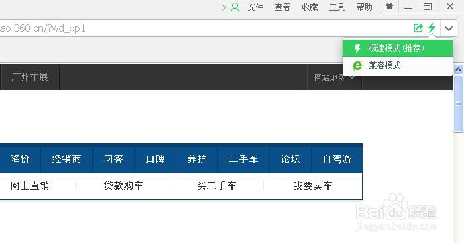The width and height of the screenshot is (464, 243).
Task: Restore down the browser window
Action: tap(428, 7)
